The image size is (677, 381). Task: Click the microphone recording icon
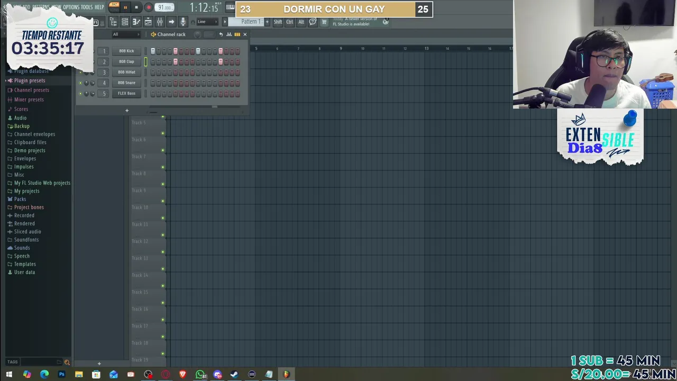click(183, 22)
